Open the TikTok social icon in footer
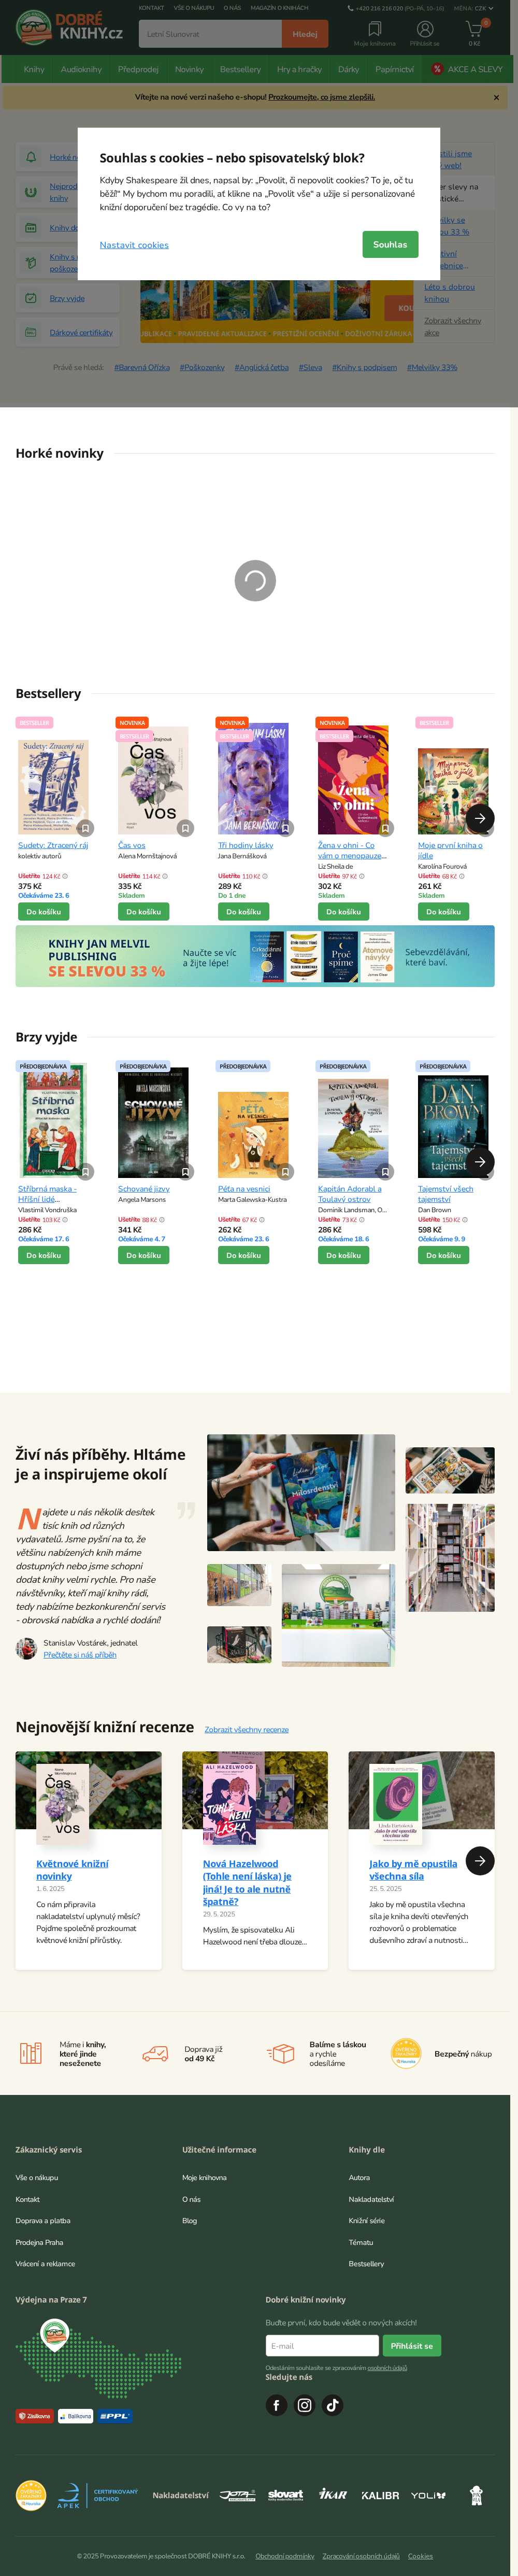518x2576 pixels. point(333,2405)
